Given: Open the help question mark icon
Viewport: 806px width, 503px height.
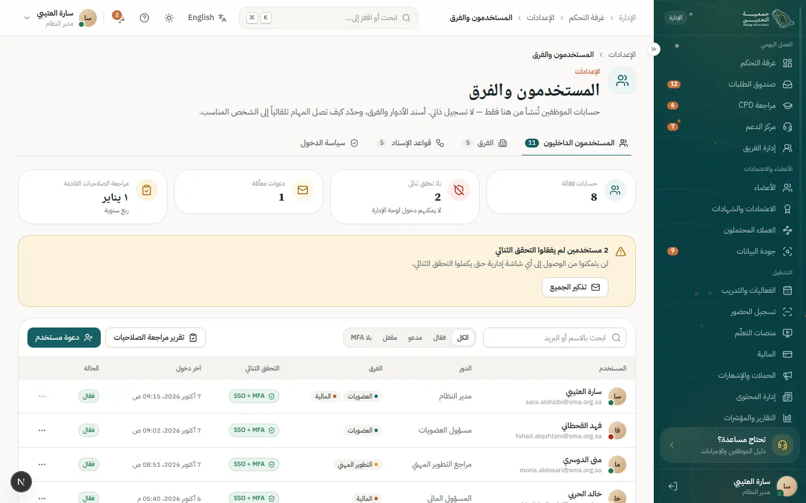Looking at the screenshot, I should coord(144,18).
